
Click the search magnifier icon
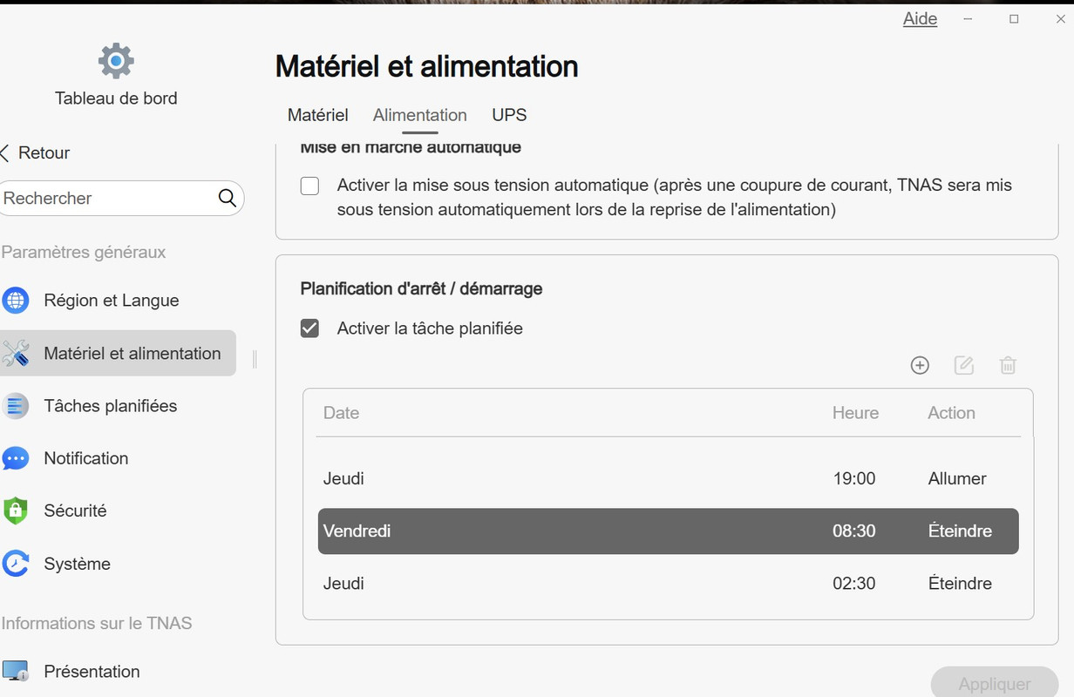point(228,198)
